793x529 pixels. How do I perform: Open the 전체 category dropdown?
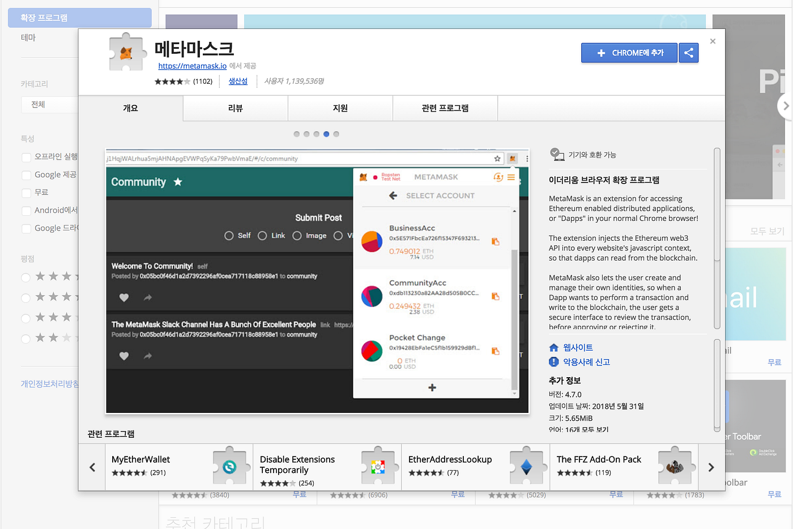[50, 105]
